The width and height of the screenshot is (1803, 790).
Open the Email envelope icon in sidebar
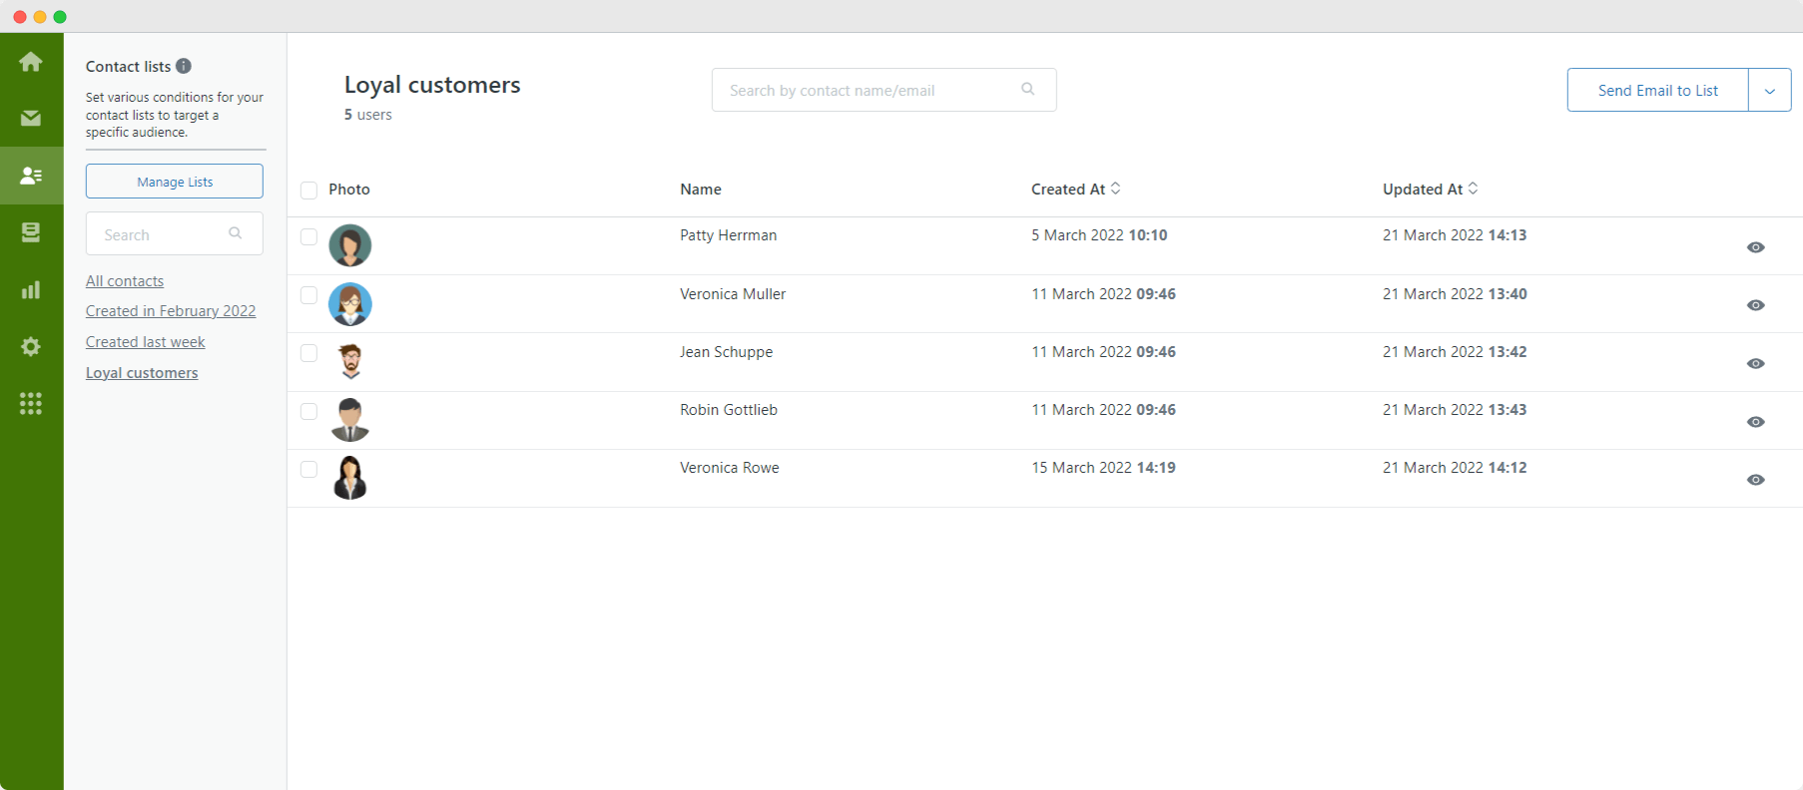tap(31, 118)
